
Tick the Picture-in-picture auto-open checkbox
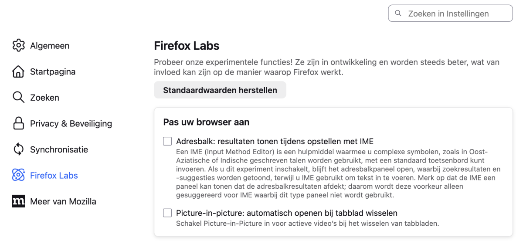point(167,213)
